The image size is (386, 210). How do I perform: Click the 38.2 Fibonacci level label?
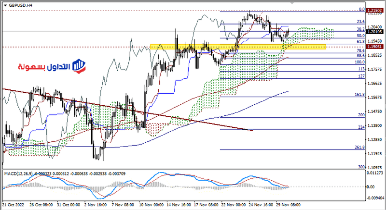click(x=360, y=29)
